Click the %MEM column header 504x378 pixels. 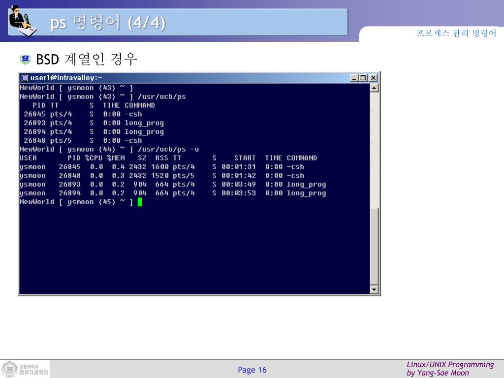click(x=116, y=158)
